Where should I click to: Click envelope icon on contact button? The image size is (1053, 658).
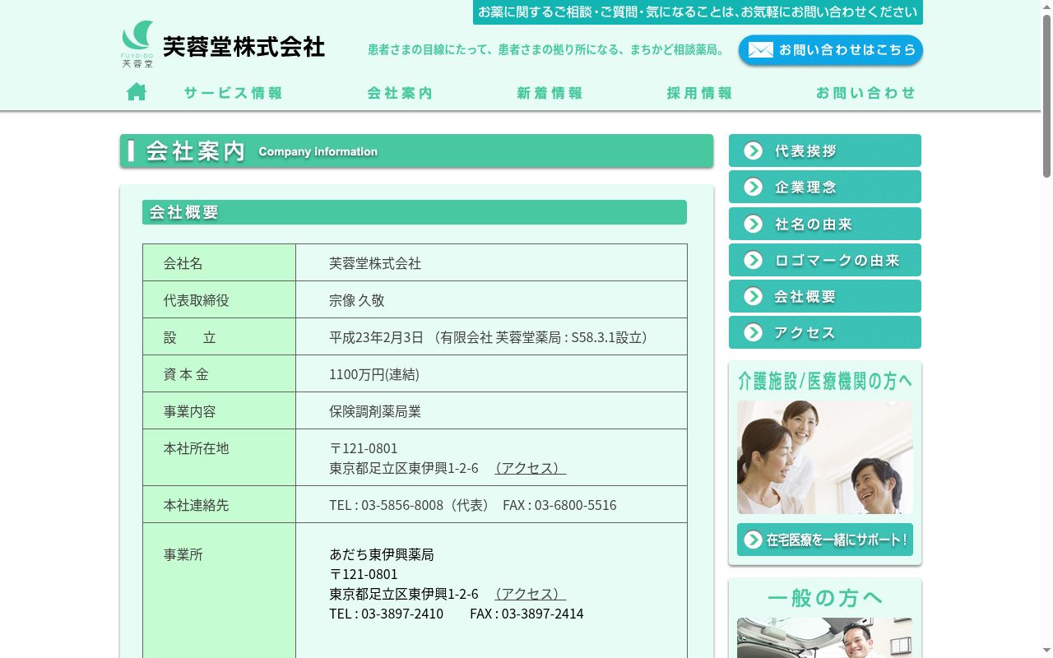760,50
